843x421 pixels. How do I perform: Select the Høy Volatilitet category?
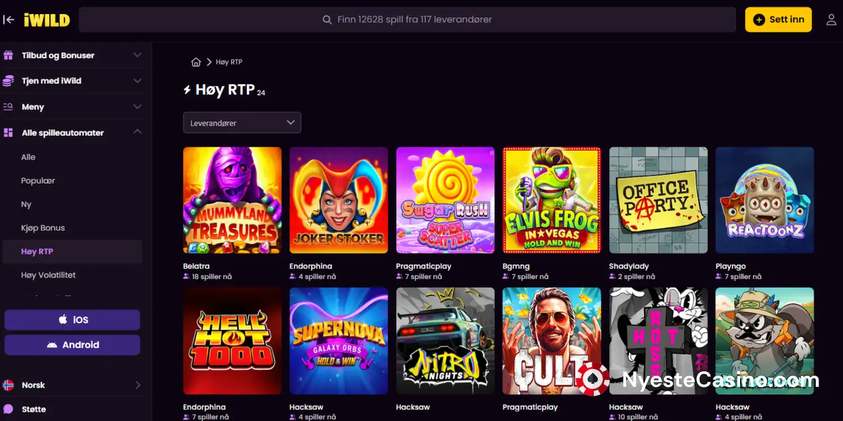tap(48, 275)
